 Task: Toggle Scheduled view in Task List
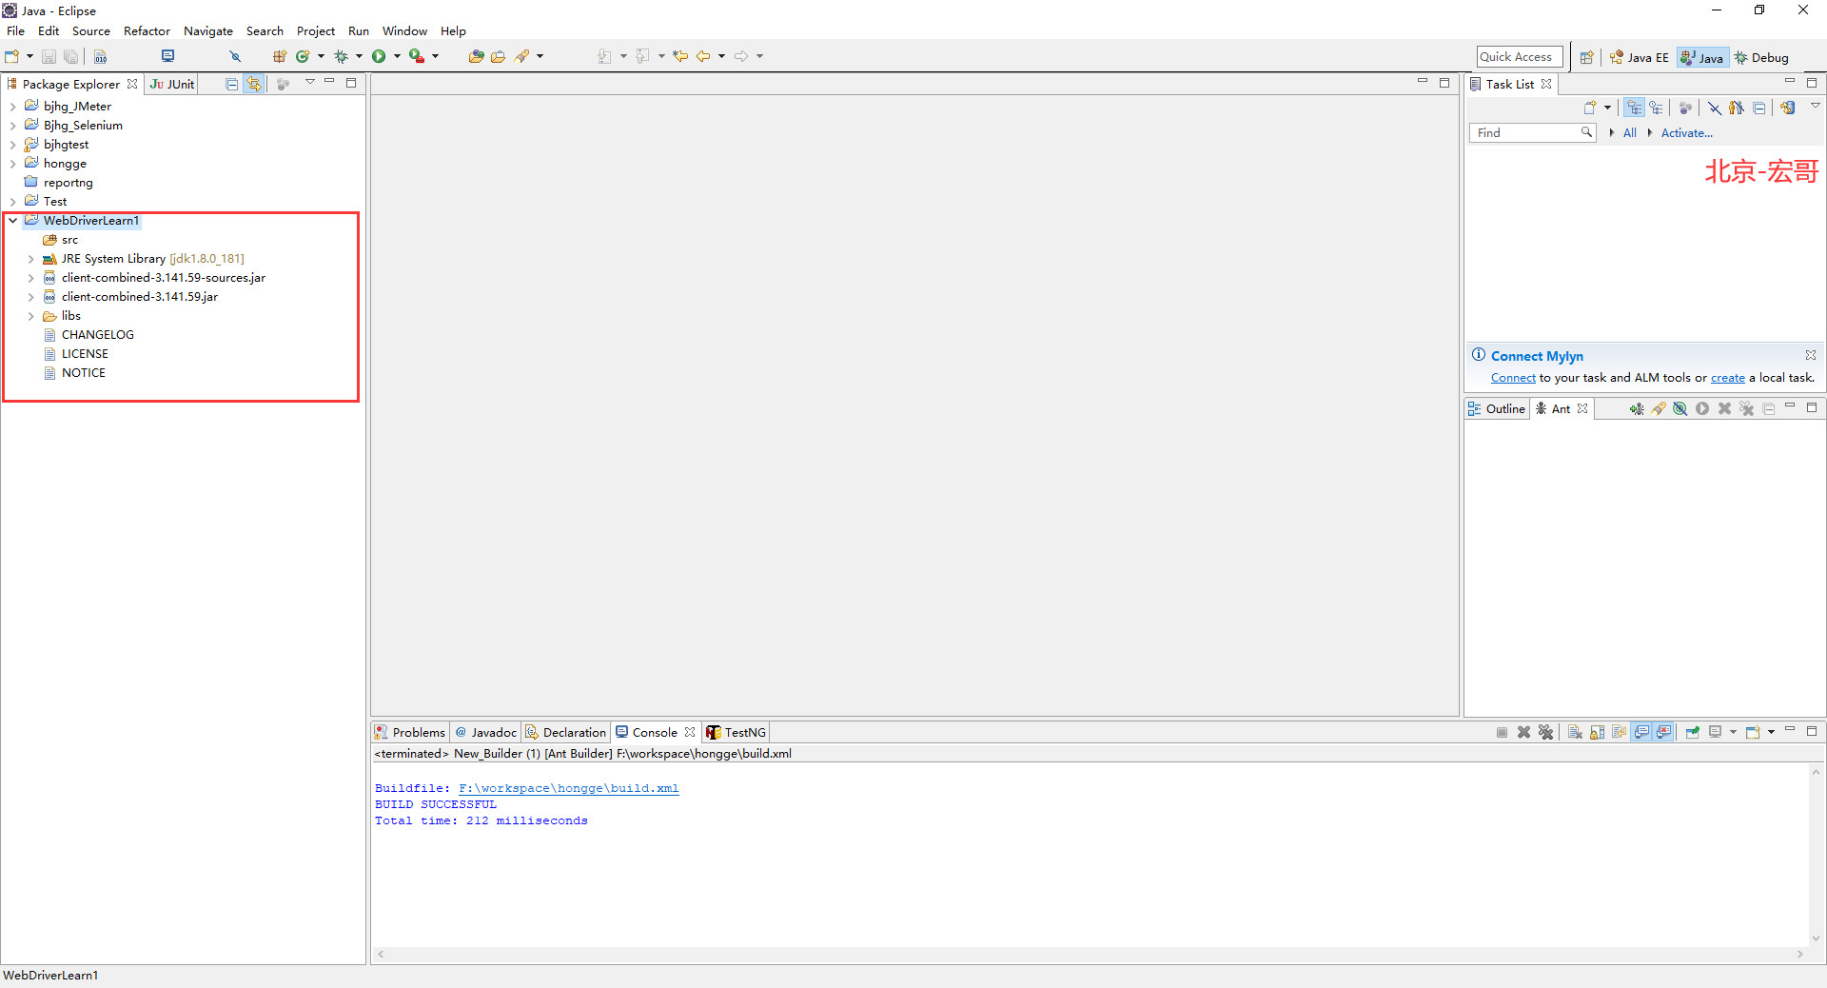1657,108
